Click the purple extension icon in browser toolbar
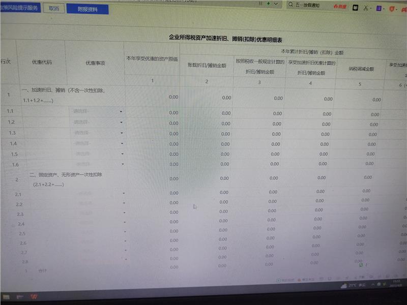 coord(379,8)
